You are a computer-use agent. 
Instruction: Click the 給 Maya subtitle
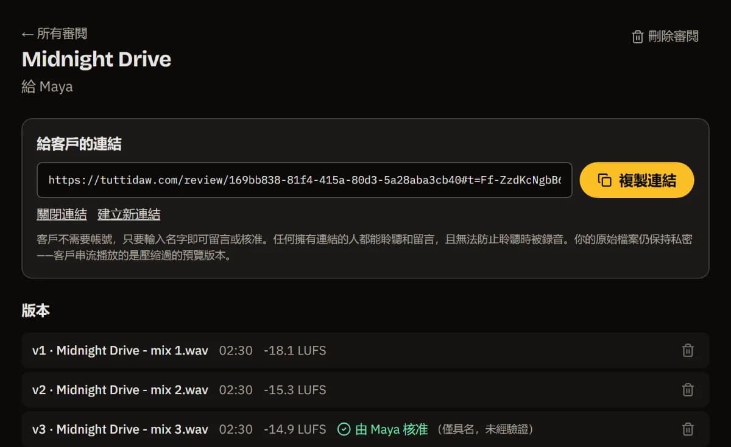(x=47, y=86)
